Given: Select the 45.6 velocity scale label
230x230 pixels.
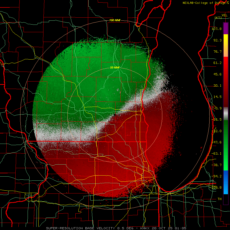Looking at the screenshot, I should click(x=217, y=74).
